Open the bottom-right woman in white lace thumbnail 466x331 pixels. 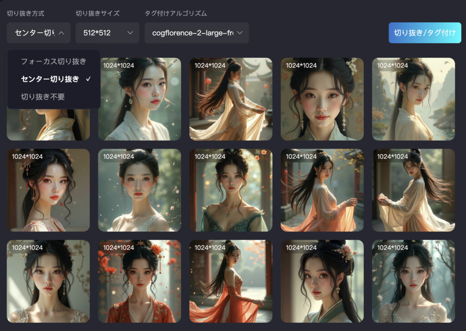[x=413, y=281]
